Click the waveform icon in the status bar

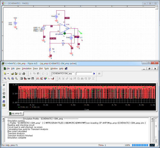(x=152, y=145)
